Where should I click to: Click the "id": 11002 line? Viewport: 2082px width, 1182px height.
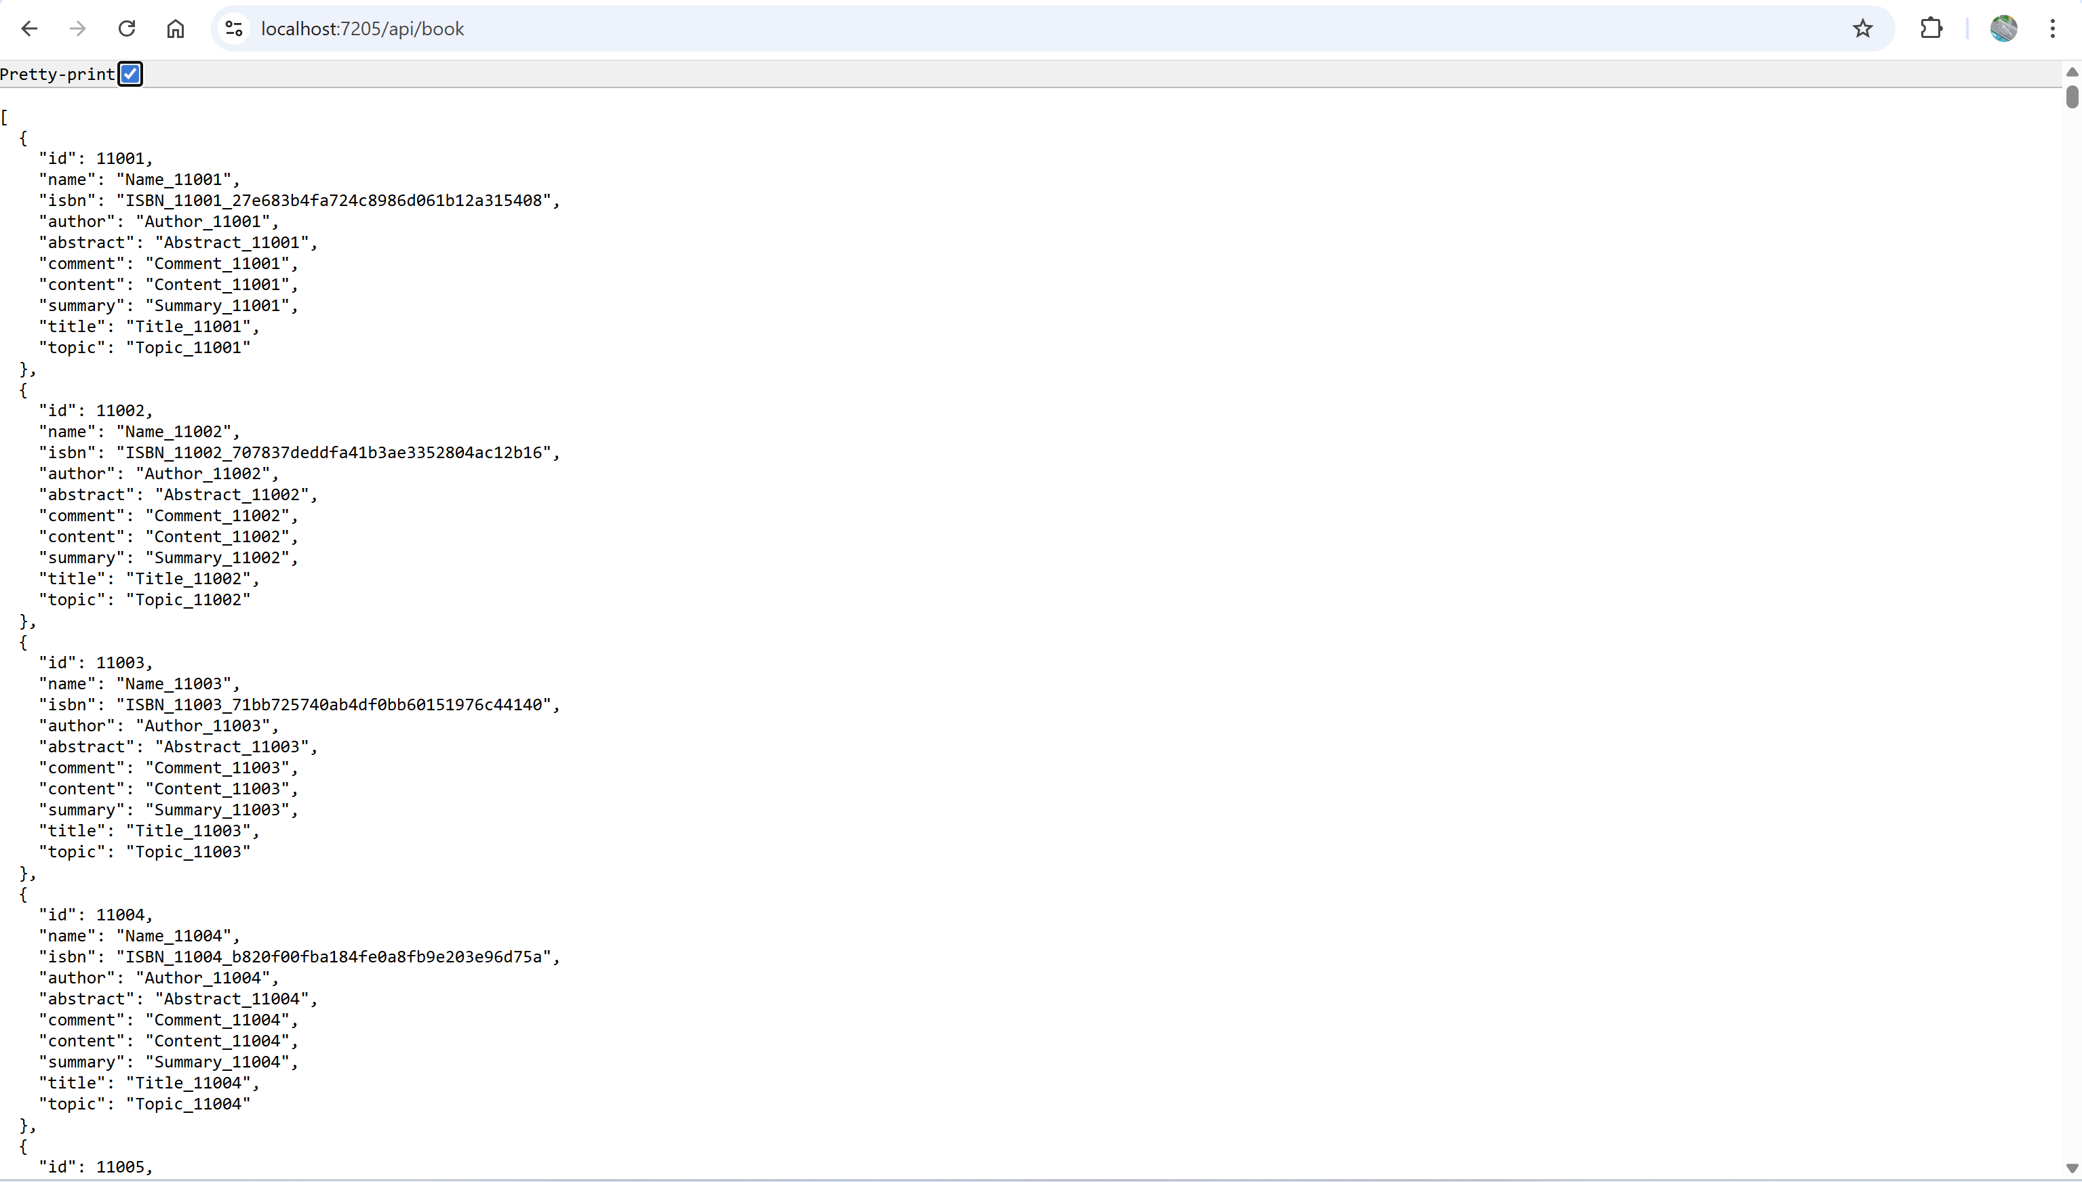point(96,411)
